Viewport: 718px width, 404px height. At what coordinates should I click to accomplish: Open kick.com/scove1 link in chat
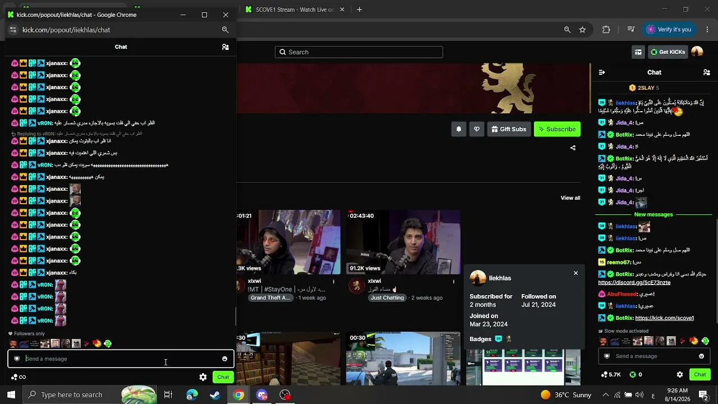coord(664,318)
